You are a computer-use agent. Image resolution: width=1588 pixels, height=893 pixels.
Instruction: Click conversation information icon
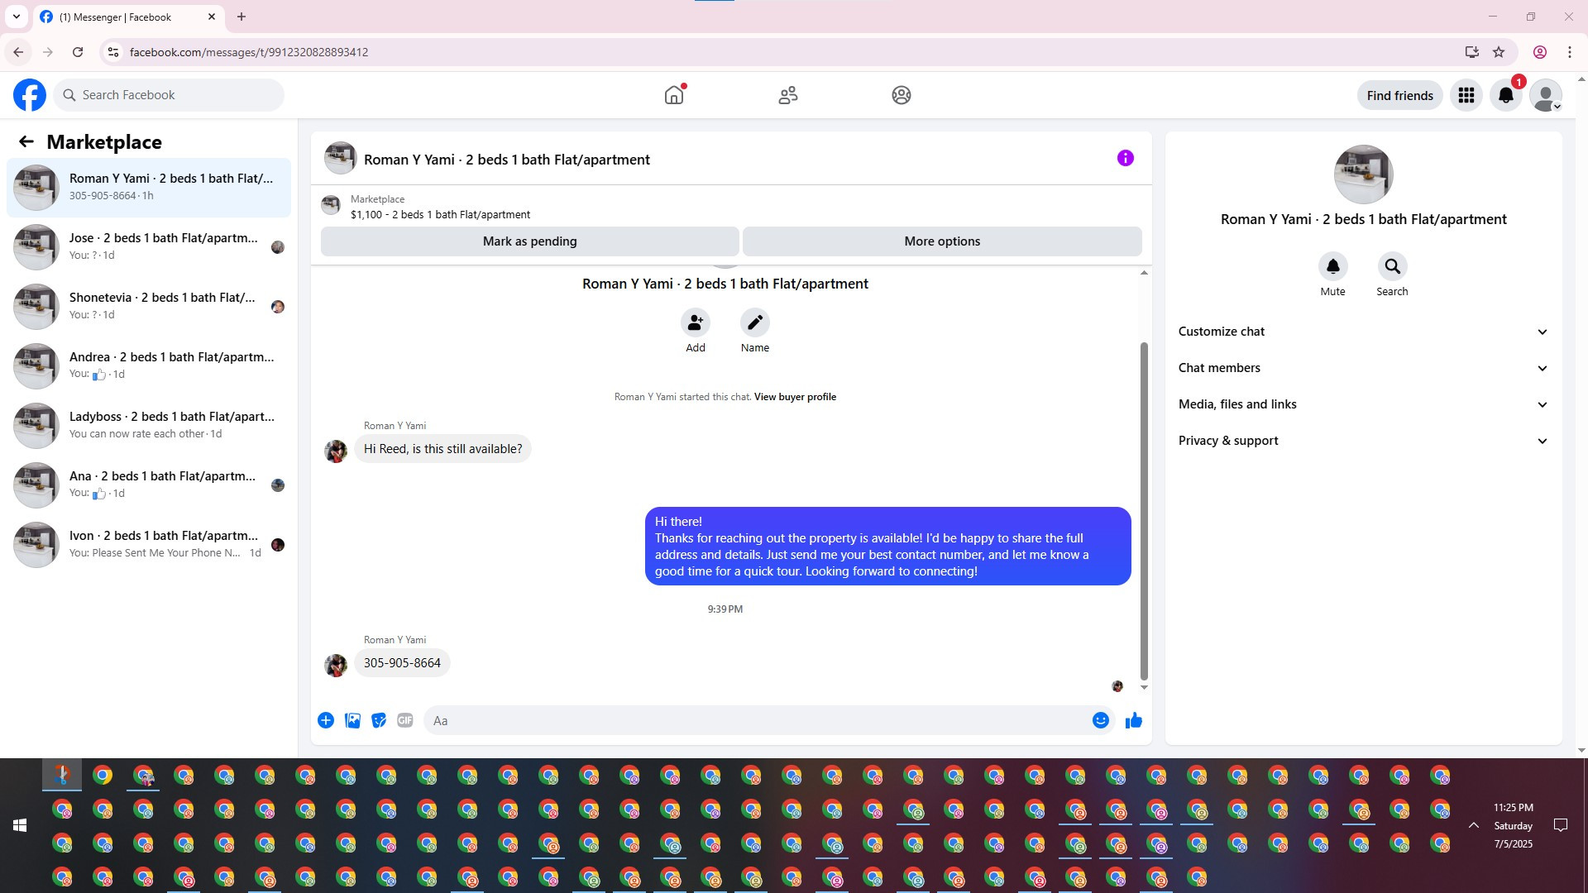(x=1125, y=158)
